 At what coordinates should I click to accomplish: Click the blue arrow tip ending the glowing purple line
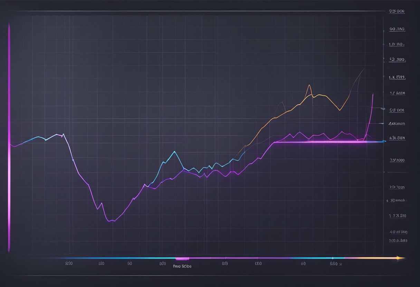[x=384, y=141]
